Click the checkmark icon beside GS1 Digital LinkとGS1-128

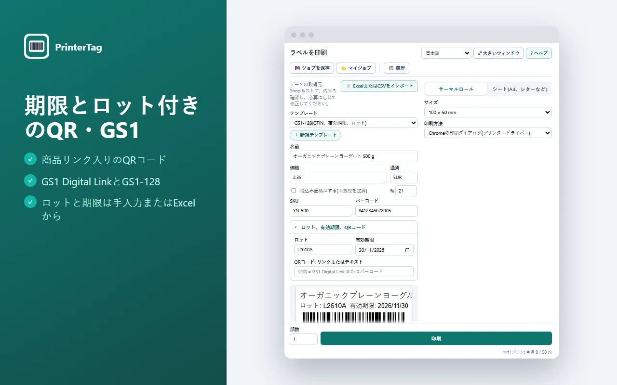click(x=30, y=180)
